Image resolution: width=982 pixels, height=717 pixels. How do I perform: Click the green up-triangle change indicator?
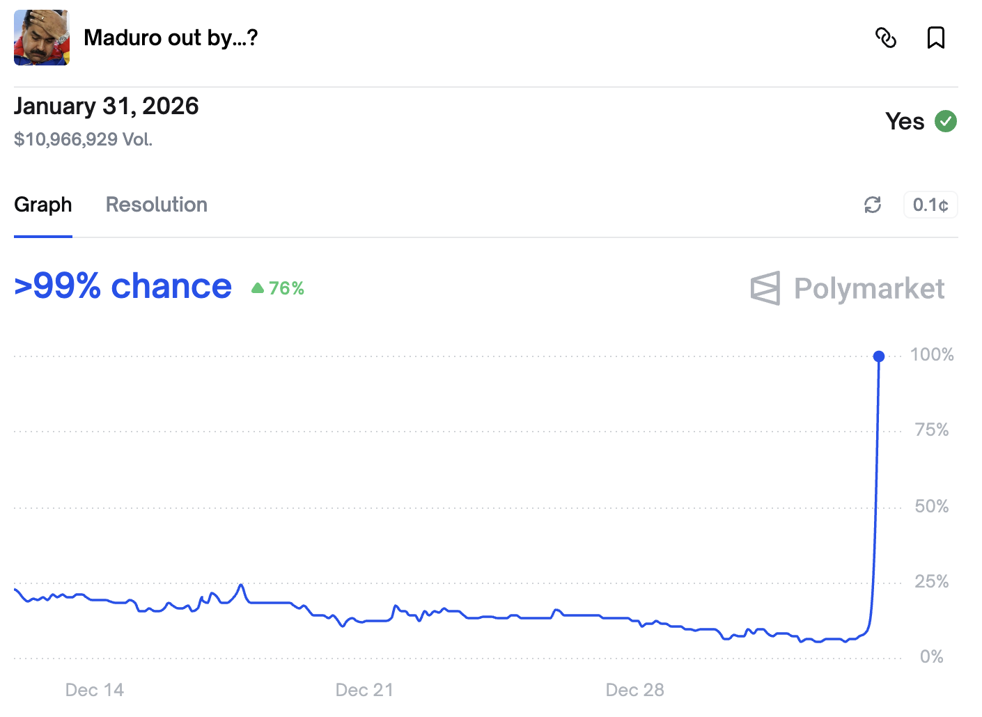click(258, 287)
